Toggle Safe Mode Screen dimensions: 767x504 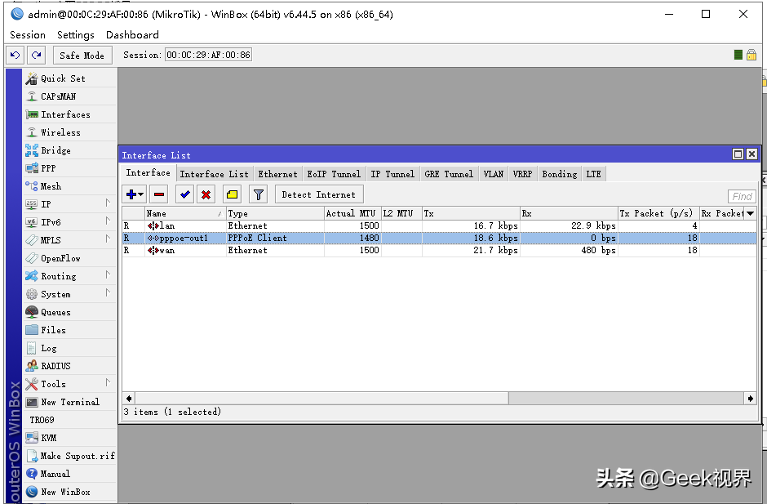click(x=82, y=55)
